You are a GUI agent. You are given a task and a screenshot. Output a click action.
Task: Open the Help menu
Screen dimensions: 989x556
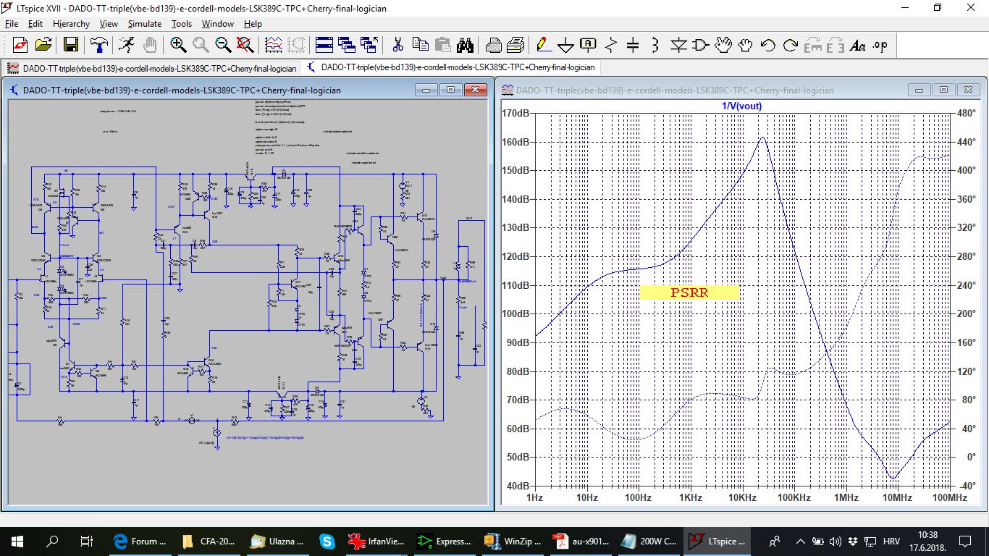click(253, 24)
